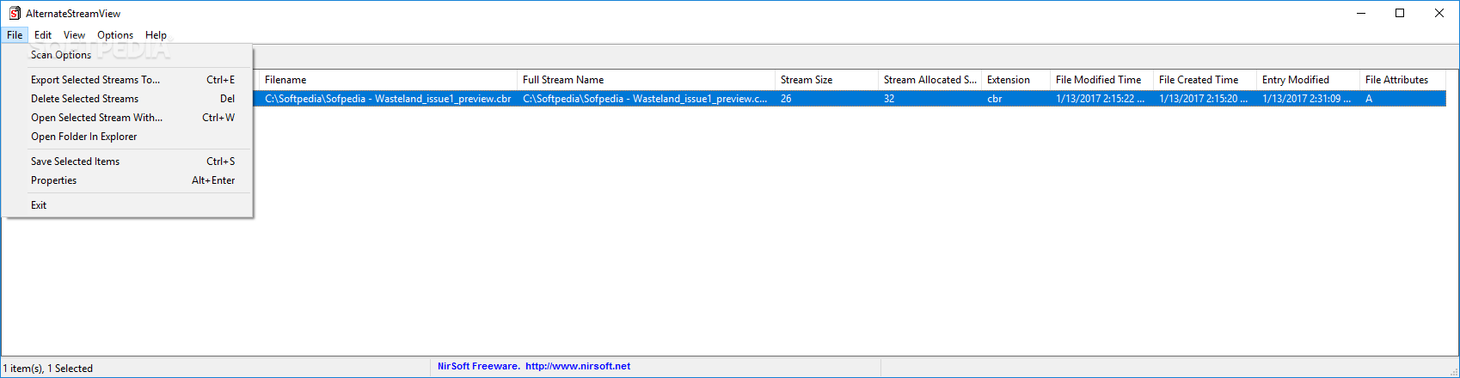
Task: Select Open Selected Stream With...
Action: click(128, 118)
